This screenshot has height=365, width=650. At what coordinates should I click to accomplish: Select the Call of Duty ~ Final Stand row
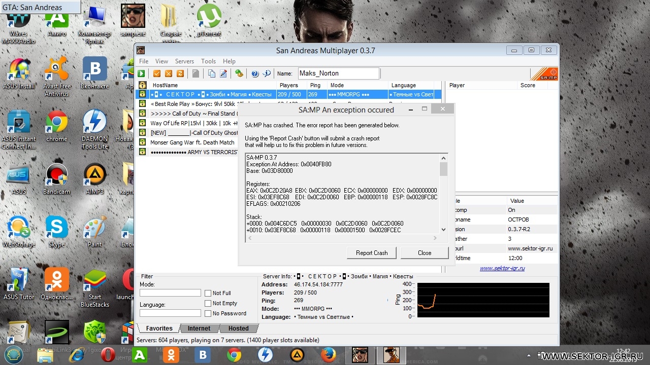194,114
